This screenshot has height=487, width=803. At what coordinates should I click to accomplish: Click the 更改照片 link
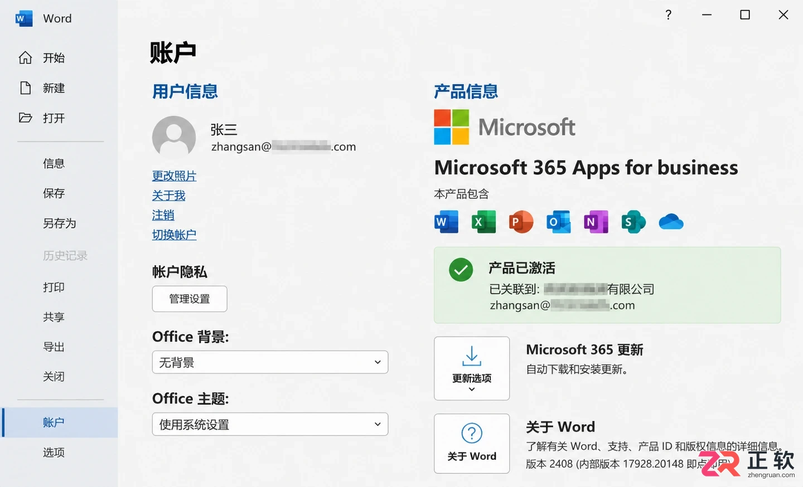tap(174, 176)
